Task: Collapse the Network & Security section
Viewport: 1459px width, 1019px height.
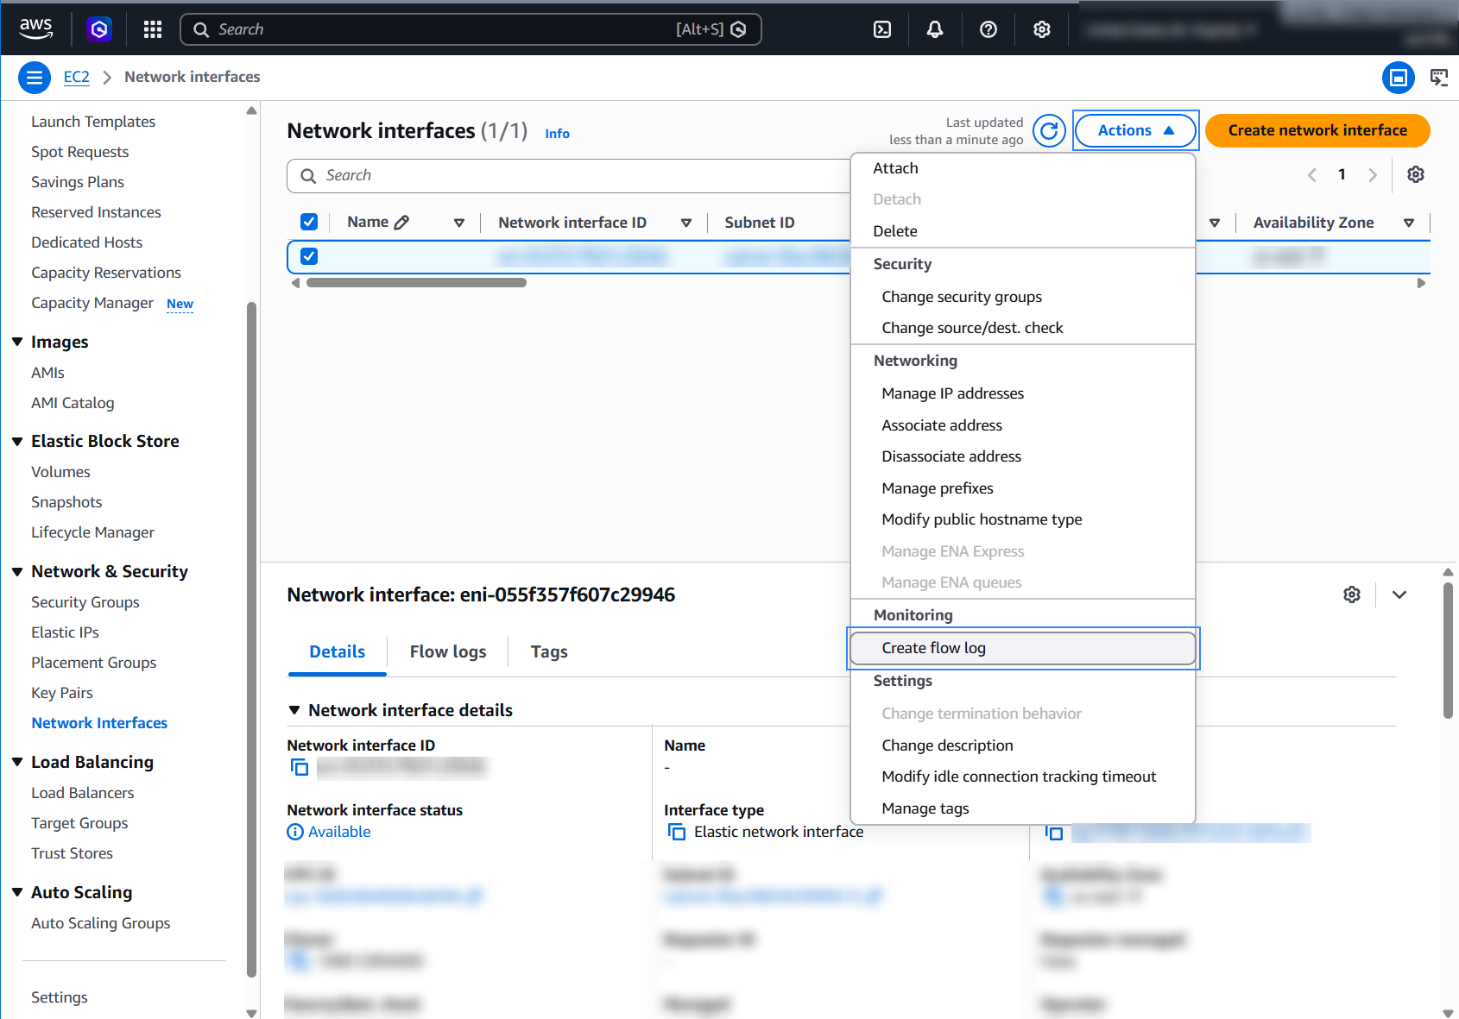Action: tap(17, 571)
